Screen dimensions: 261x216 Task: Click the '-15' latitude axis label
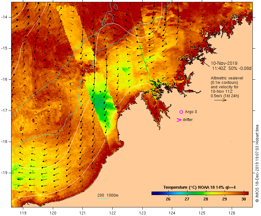(x=4, y=48)
